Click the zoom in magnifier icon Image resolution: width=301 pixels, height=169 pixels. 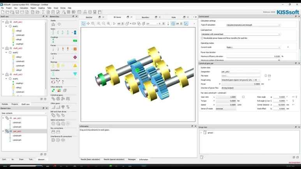99,24
